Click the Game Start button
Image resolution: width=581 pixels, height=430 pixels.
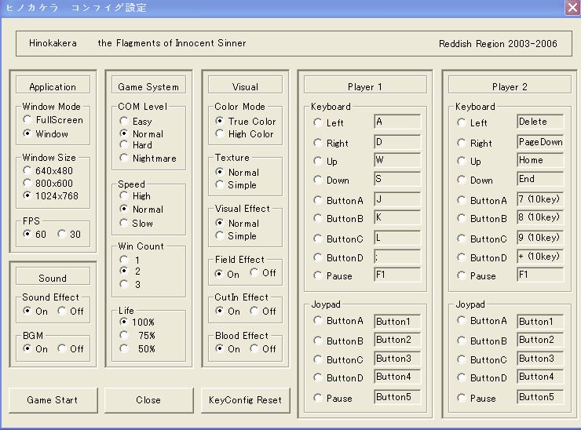pos(53,400)
